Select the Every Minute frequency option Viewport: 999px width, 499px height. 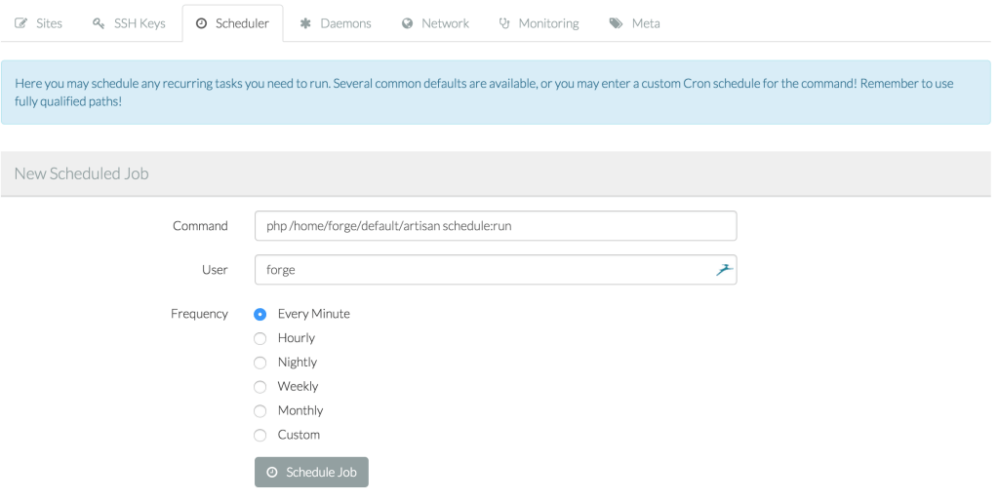[260, 315]
